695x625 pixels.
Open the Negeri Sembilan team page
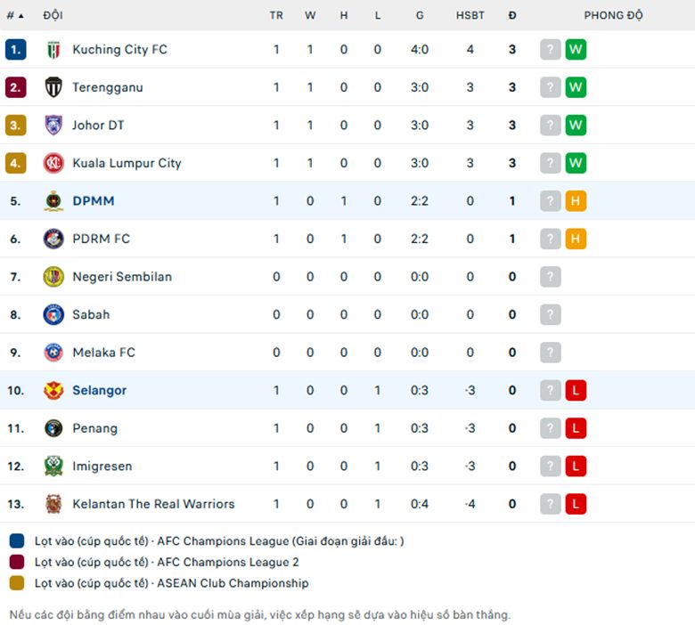122,277
